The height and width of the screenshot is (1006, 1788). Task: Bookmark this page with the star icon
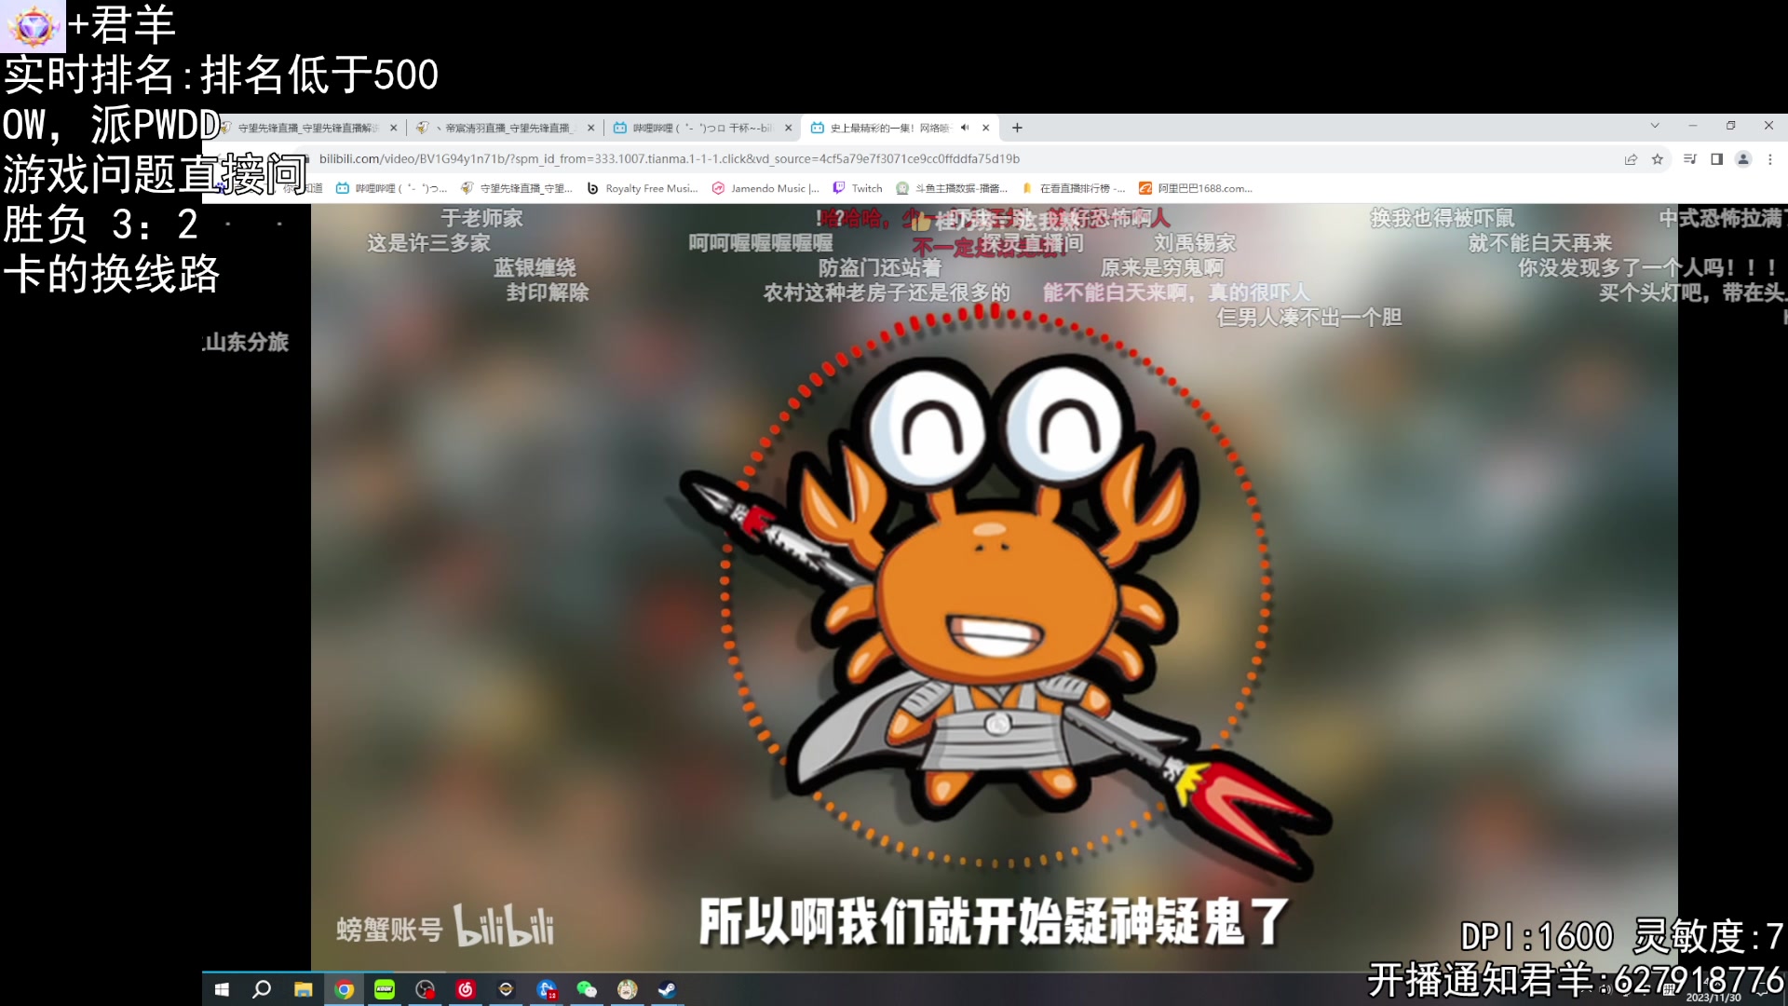pyautogui.click(x=1658, y=159)
